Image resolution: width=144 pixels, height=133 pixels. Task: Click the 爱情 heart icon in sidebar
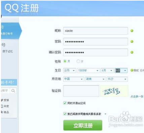click(2, 100)
